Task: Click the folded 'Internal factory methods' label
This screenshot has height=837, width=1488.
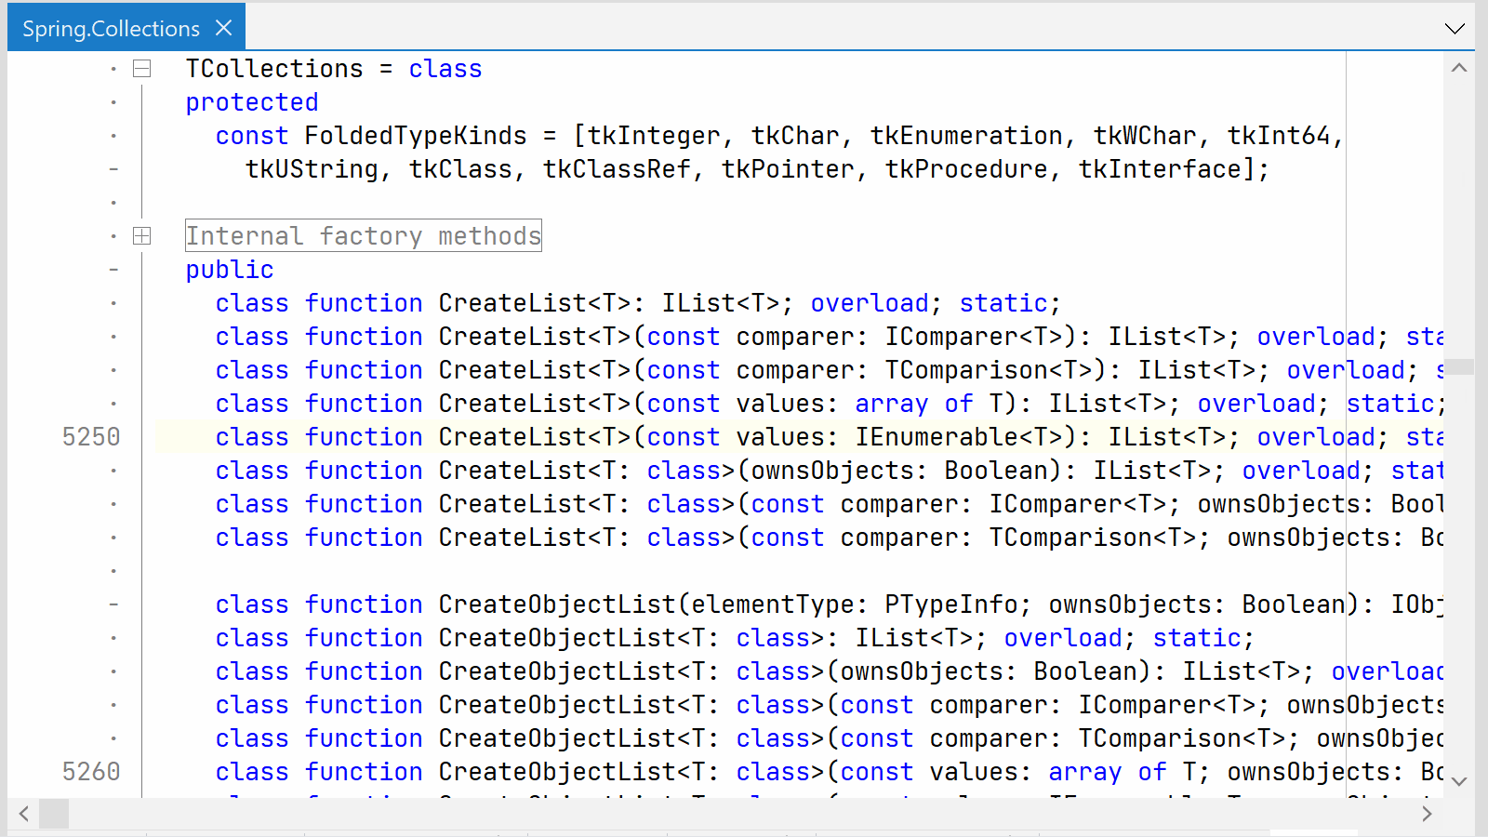Action: coord(364,236)
